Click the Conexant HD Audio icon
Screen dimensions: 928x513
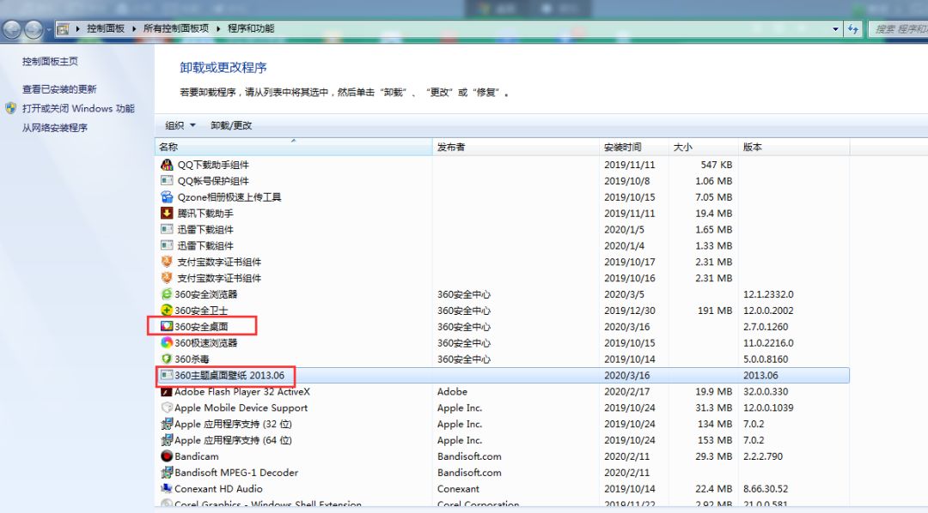(x=165, y=489)
